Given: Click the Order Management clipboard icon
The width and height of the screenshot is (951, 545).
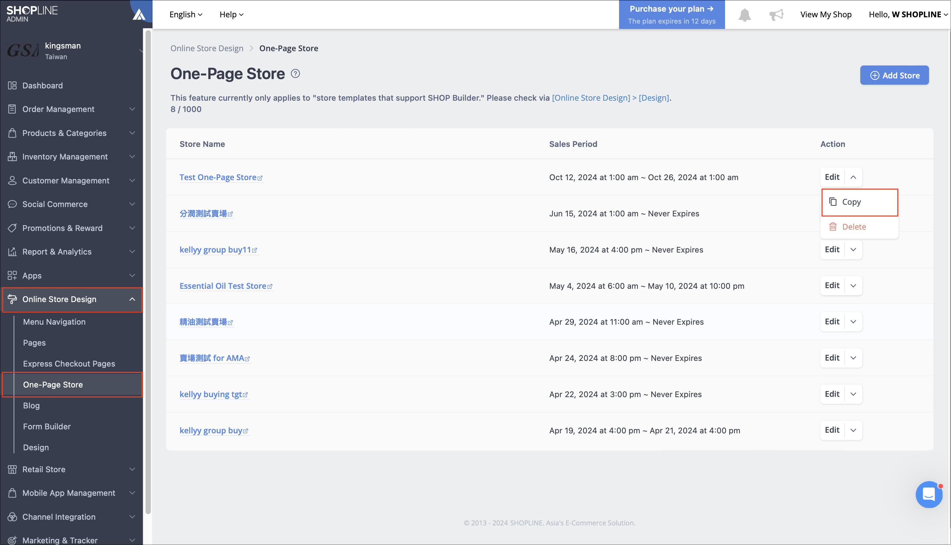Looking at the screenshot, I should click(x=12, y=109).
